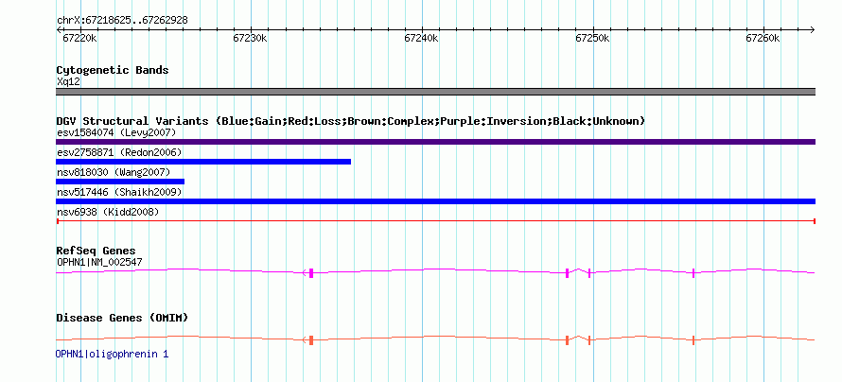Screen dimensions: 842x382
Task: Click the 67260k ruler tick label
Action: click(763, 38)
